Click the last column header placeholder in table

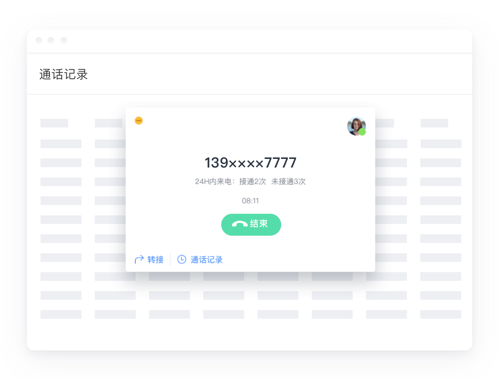434,123
